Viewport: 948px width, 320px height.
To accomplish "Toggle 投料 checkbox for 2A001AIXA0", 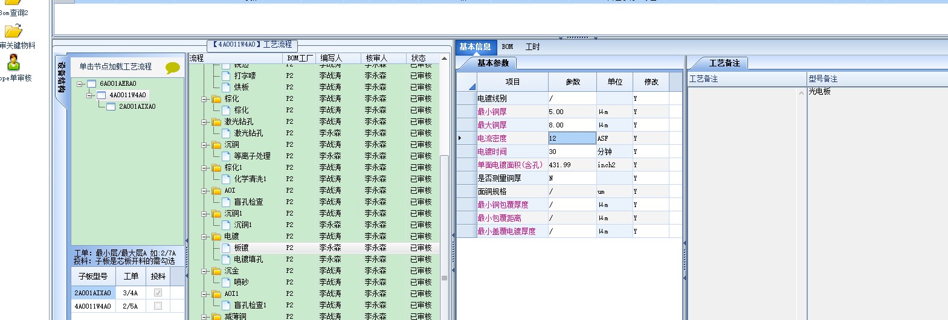I will [158, 293].
